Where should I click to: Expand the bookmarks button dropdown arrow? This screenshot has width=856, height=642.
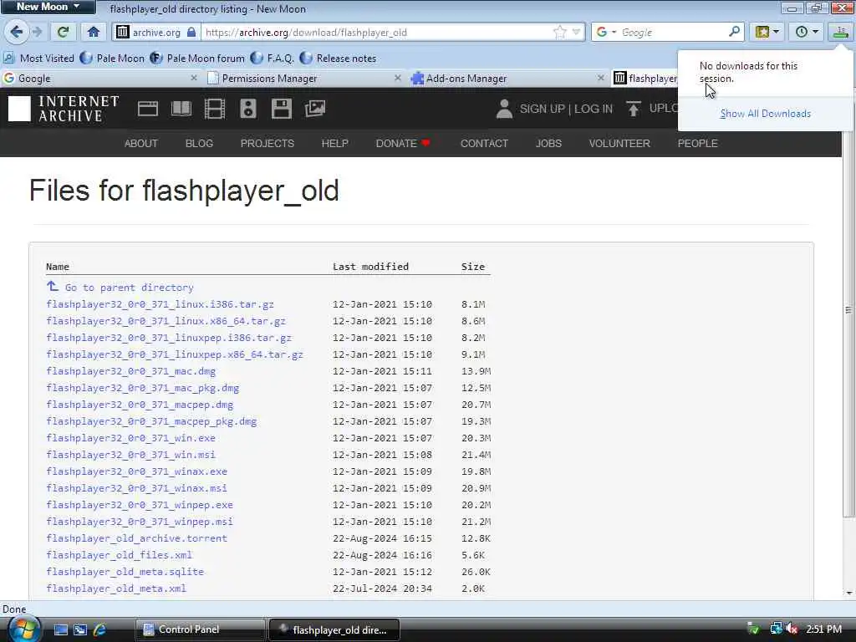click(x=777, y=32)
